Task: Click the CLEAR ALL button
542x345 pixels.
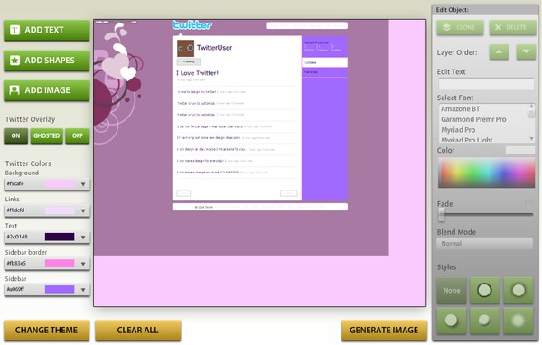Action: coord(138,331)
